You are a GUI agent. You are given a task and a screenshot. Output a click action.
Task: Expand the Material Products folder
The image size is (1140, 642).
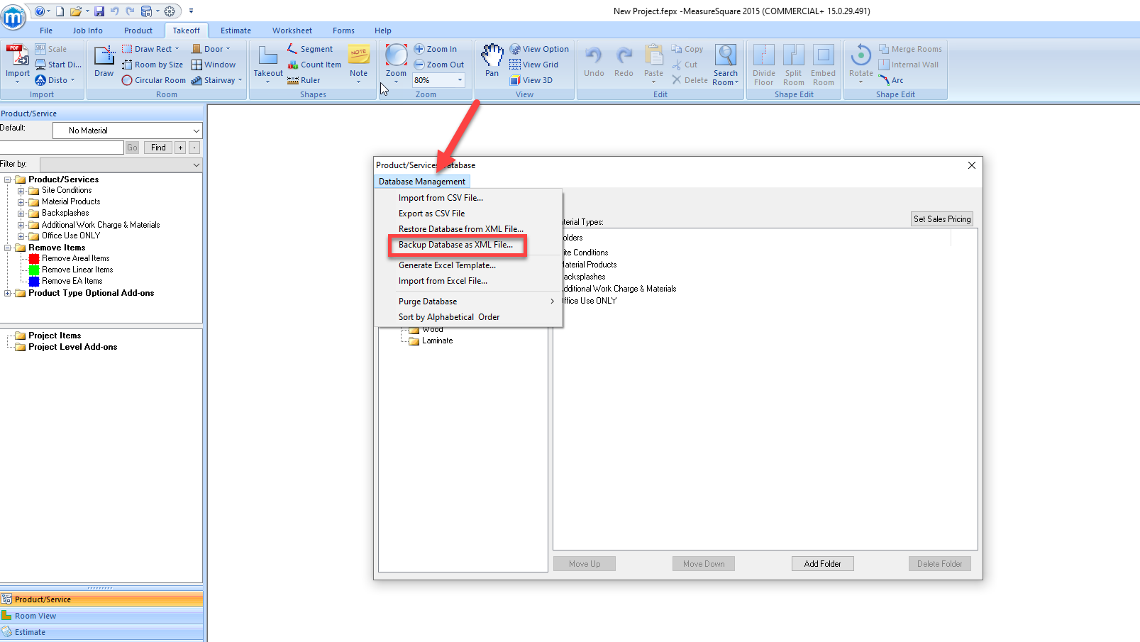[x=21, y=202]
